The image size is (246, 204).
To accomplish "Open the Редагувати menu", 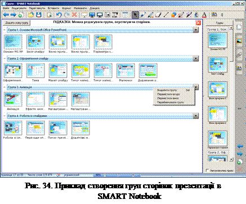I will [x=19, y=8].
